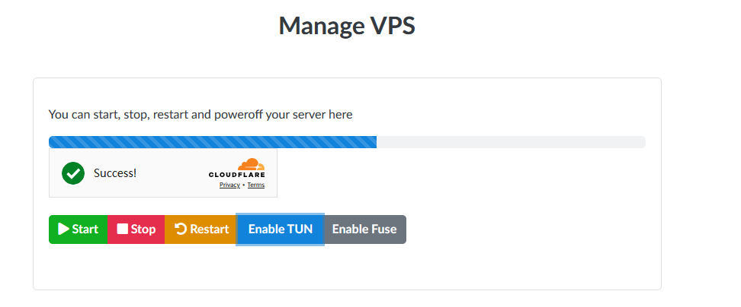Click empty space below the action buttons
Screen dimensions: 741x307
pos(347,267)
